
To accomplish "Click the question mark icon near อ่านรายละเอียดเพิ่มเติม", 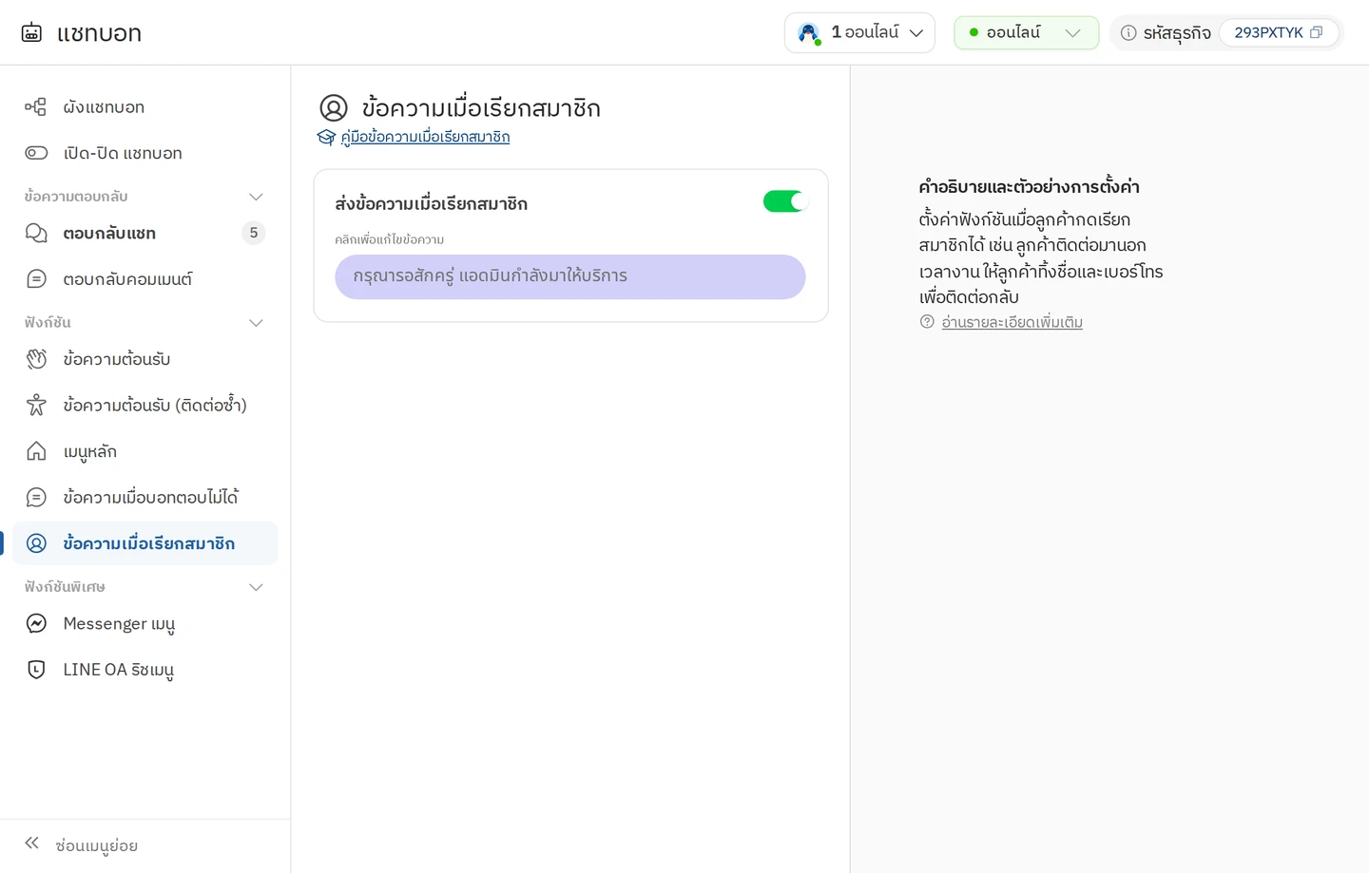I will click(x=927, y=322).
